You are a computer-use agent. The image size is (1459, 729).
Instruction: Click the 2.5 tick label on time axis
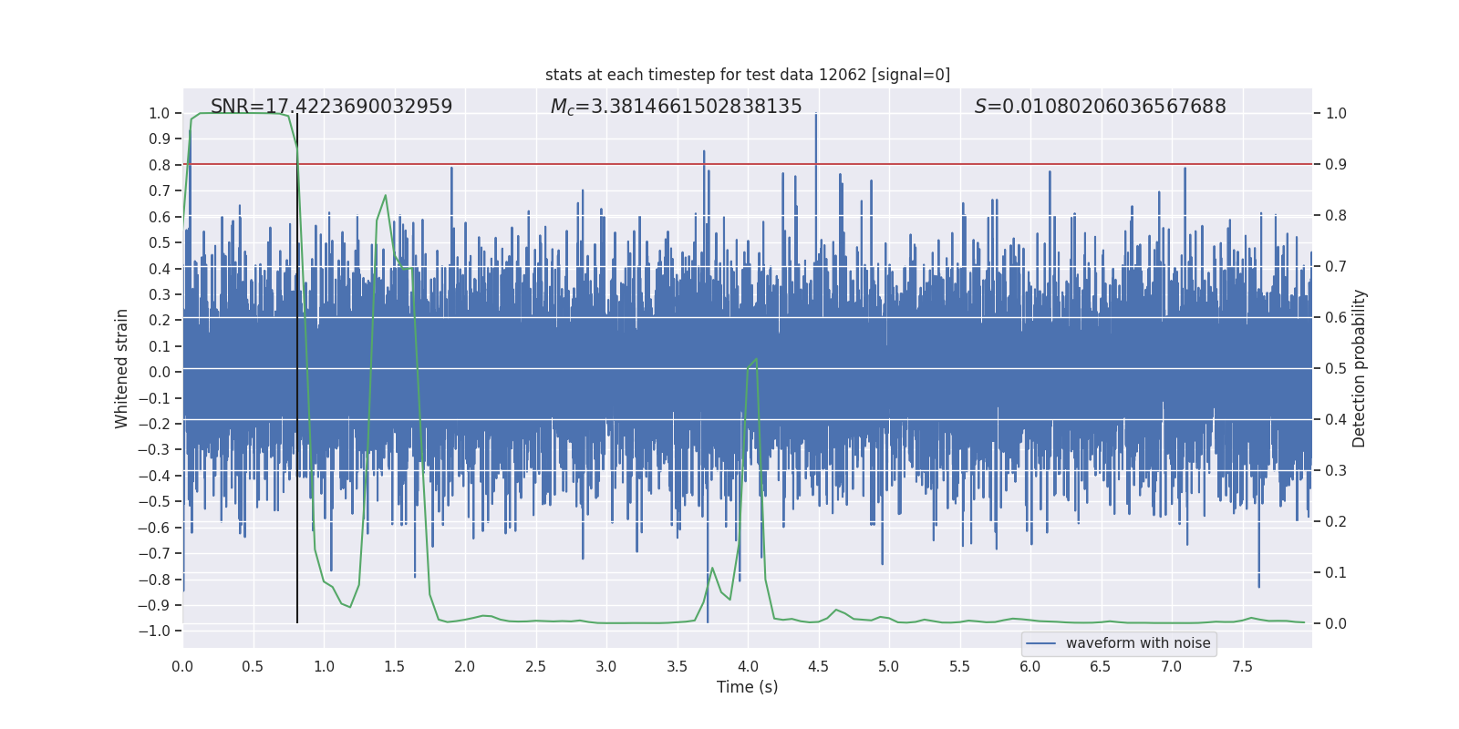(535, 667)
